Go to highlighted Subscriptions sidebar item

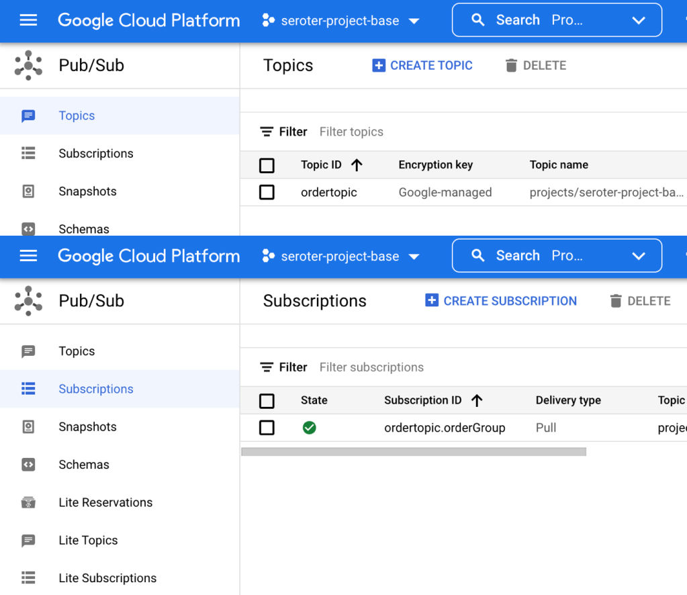click(x=95, y=389)
